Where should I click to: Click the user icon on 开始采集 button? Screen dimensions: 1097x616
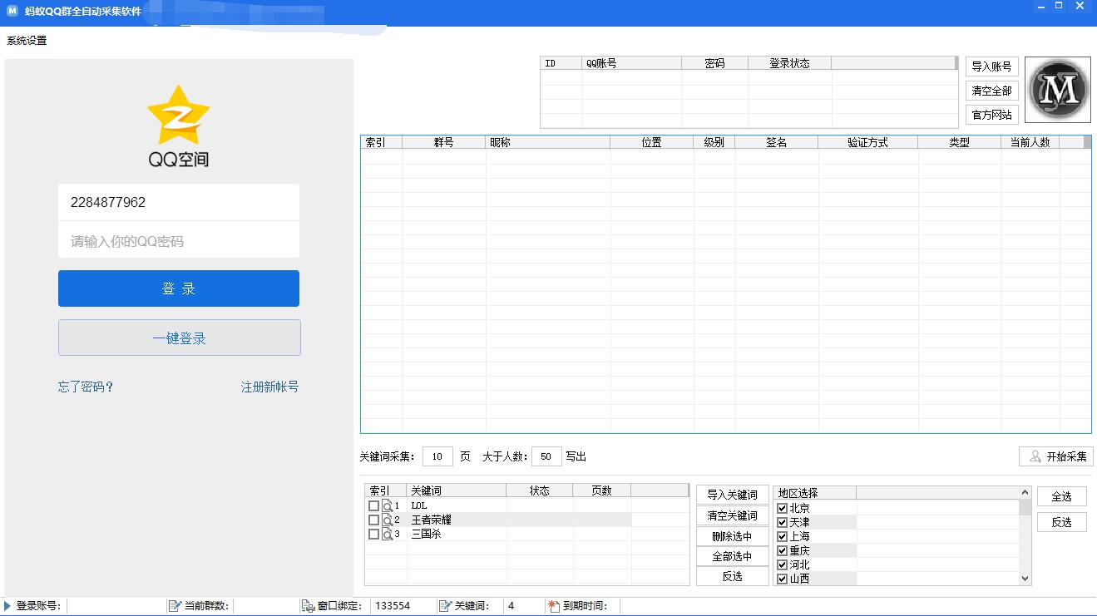click(x=1035, y=456)
